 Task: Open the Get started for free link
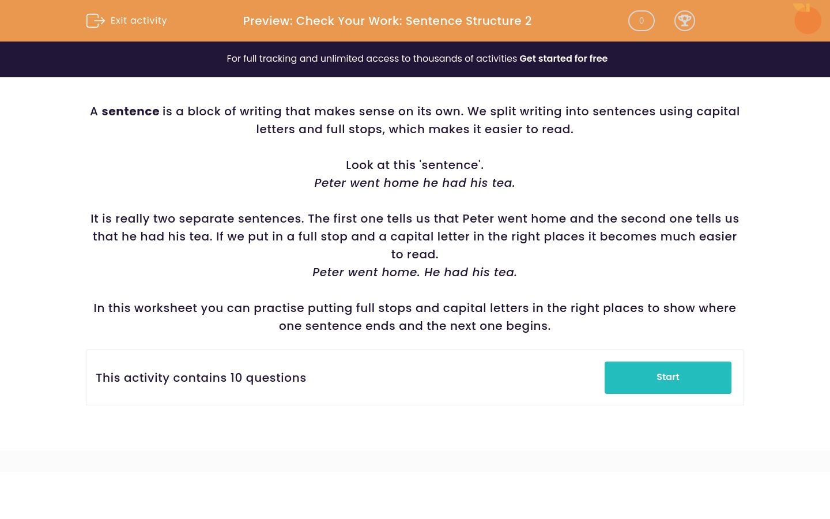pos(563,58)
